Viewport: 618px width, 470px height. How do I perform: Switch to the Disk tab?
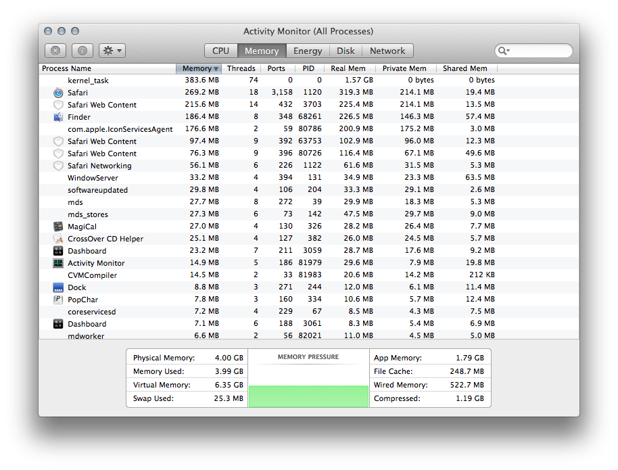click(x=346, y=51)
